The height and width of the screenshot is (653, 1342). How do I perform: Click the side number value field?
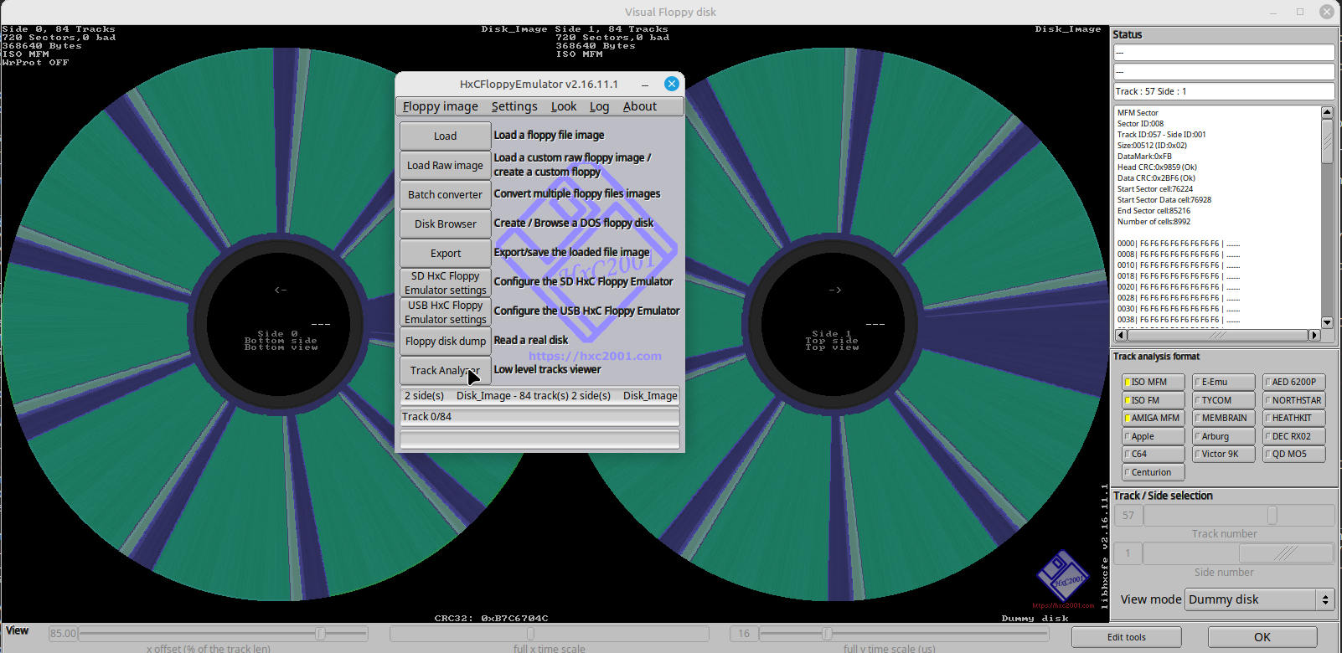[x=1128, y=553]
